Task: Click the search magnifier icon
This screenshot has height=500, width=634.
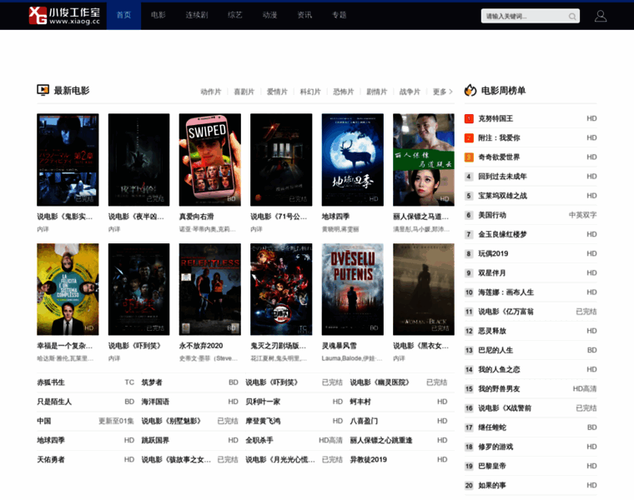Action: (x=572, y=17)
